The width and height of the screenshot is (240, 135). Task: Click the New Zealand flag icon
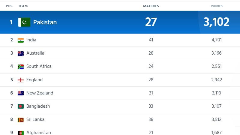click(21, 93)
